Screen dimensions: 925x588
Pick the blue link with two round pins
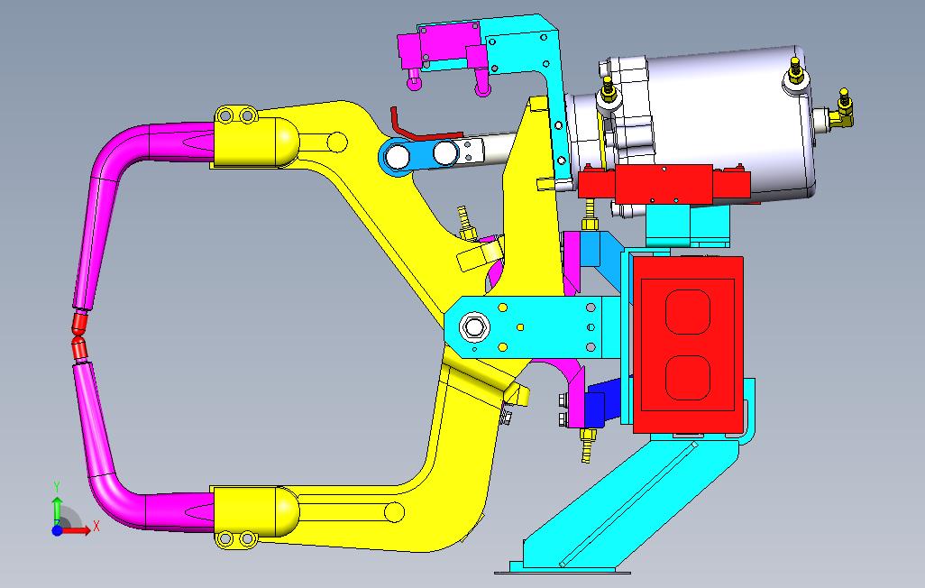420,156
